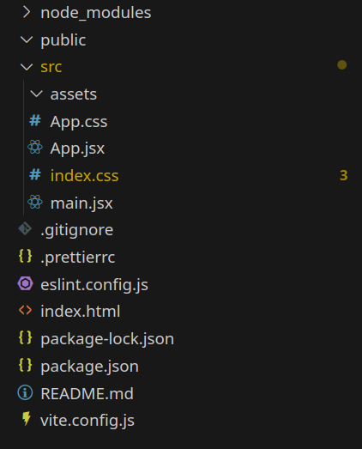
Task: Click the problems count 3 badge on index.css
Action: click(344, 175)
